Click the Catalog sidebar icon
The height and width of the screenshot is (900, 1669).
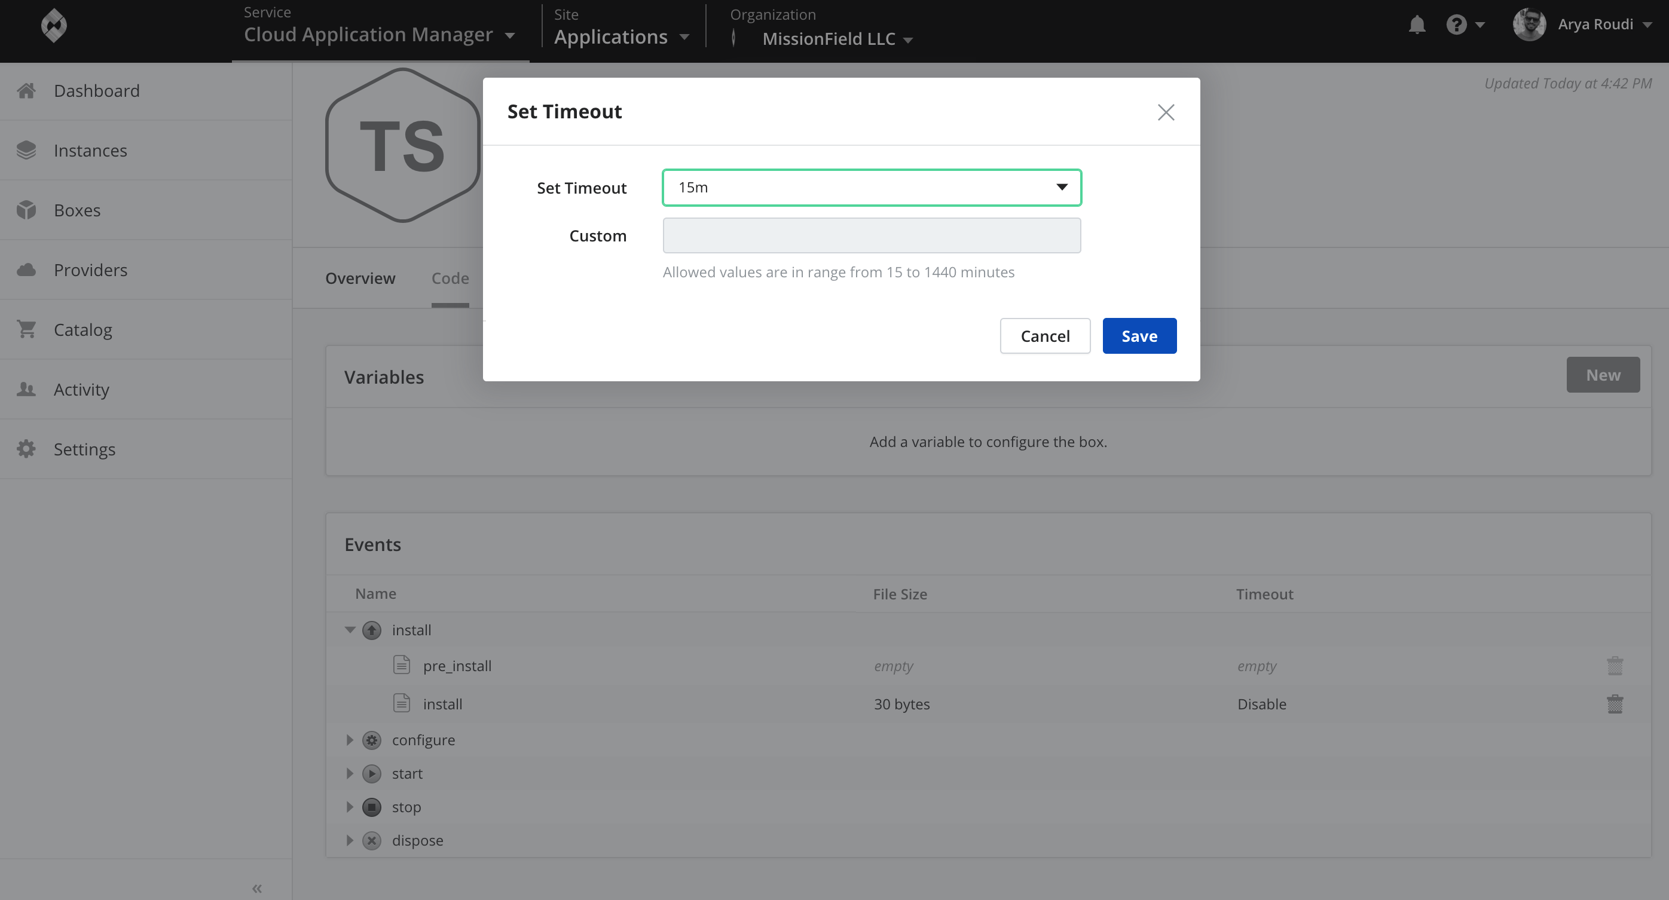coord(26,329)
